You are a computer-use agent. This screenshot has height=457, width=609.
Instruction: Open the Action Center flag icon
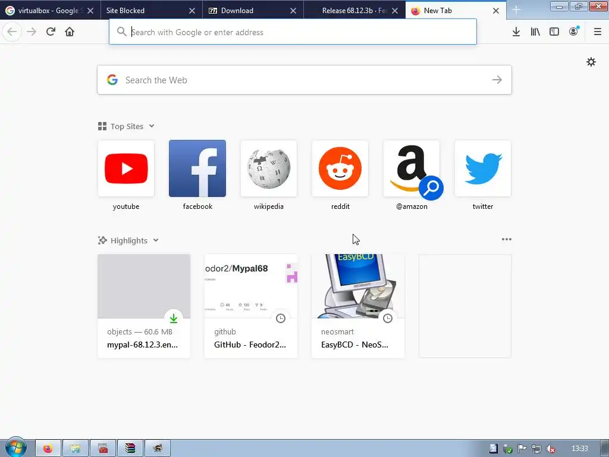(x=522, y=449)
